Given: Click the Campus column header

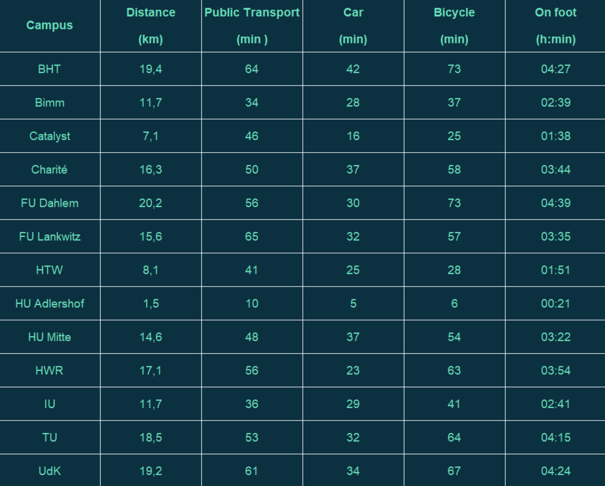Looking at the screenshot, I should pos(49,25).
